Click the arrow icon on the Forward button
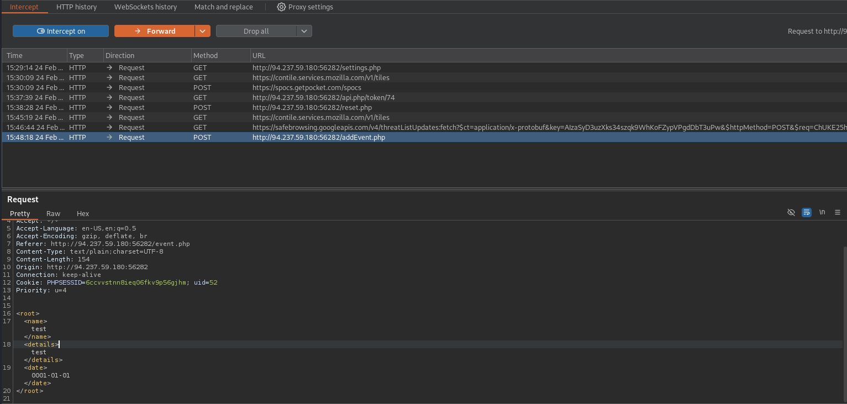The image size is (847, 404). click(138, 32)
